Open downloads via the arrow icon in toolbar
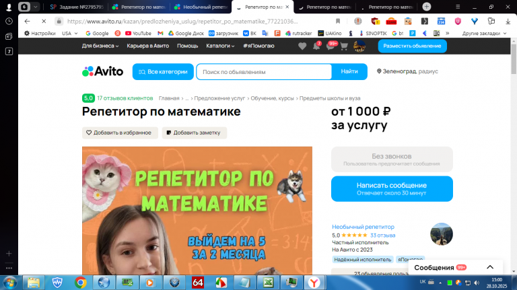The image size is (517, 290). (508, 22)
